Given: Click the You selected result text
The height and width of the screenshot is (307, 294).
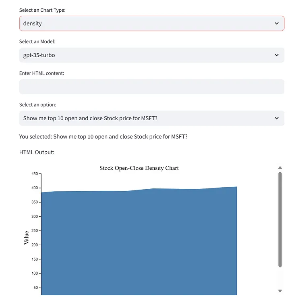Looking at the screenshot, I should pos(103,136).
